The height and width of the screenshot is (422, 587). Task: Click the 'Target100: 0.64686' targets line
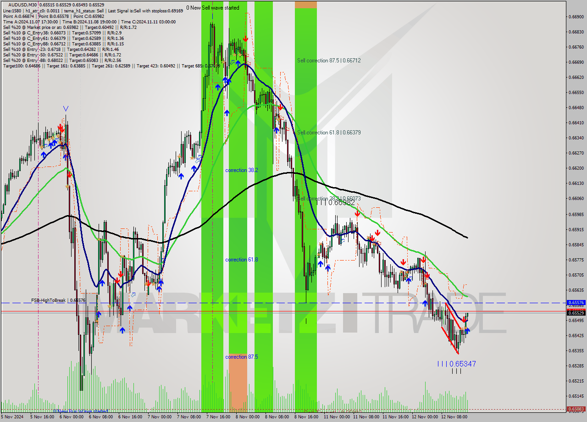tap(111, 66)
